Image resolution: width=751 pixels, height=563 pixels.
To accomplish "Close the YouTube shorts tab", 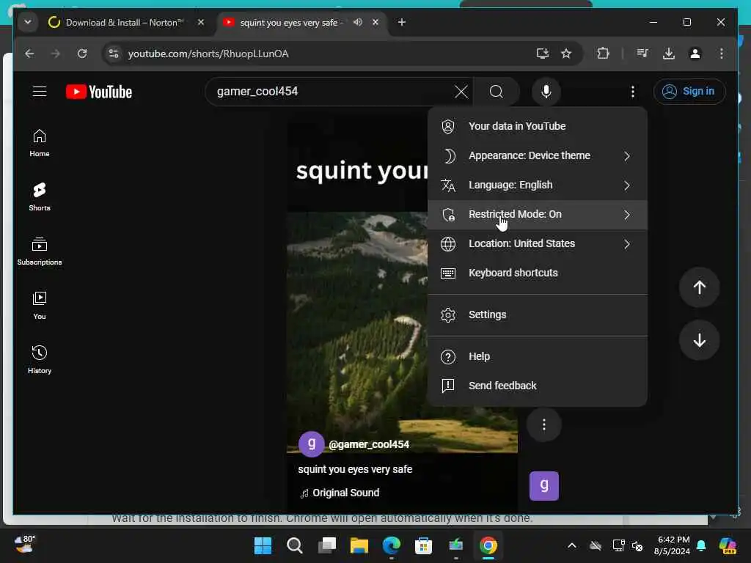I will [375, 22].
